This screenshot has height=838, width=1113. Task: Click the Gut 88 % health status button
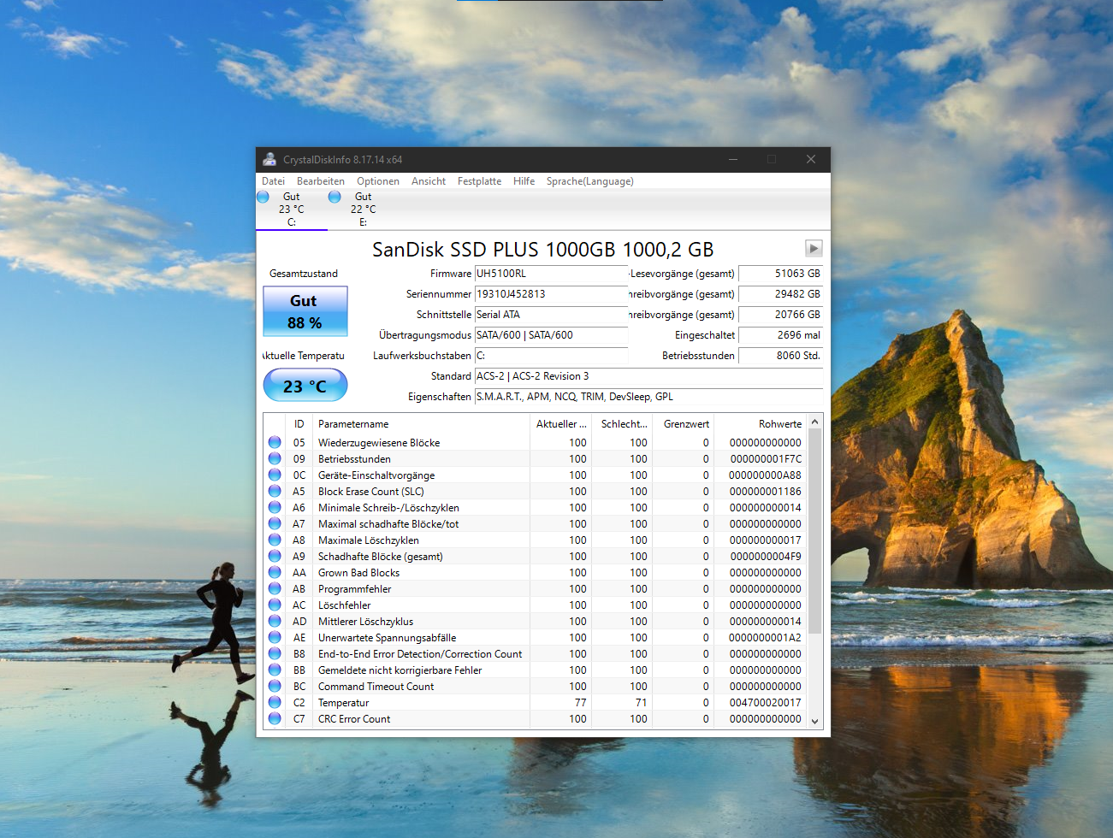(x=305, y=311)
